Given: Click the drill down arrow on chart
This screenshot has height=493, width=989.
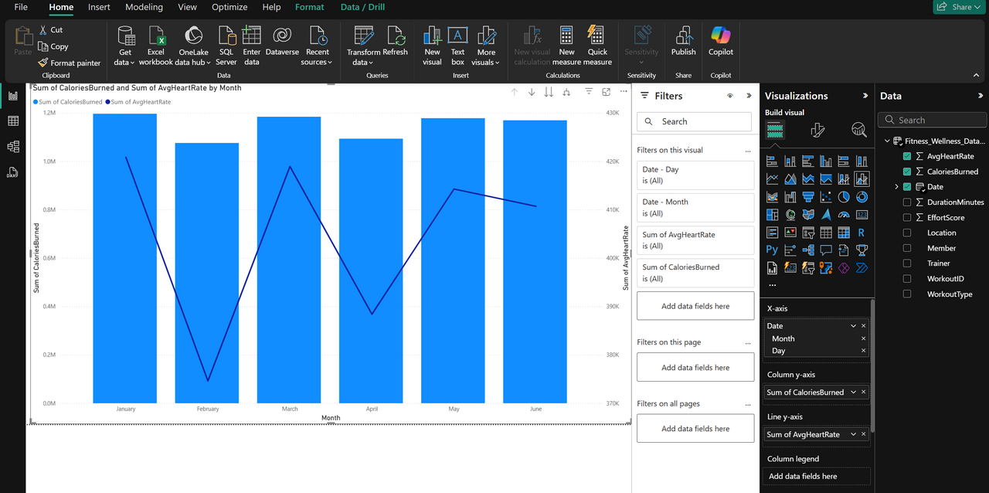Looking at the screenshot, I should 532,92.
